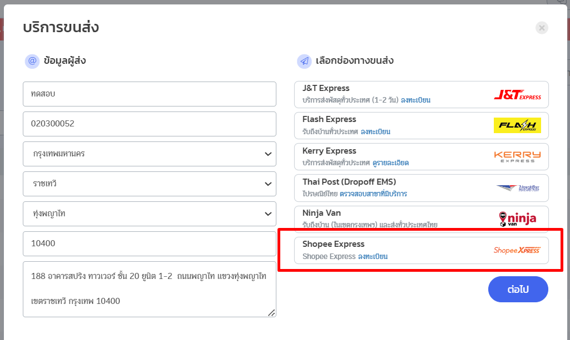This screenshot has height=340, width=570.
Task: Click the postal code field 10400
Action: pyautogui.click(x=149, y=243)
